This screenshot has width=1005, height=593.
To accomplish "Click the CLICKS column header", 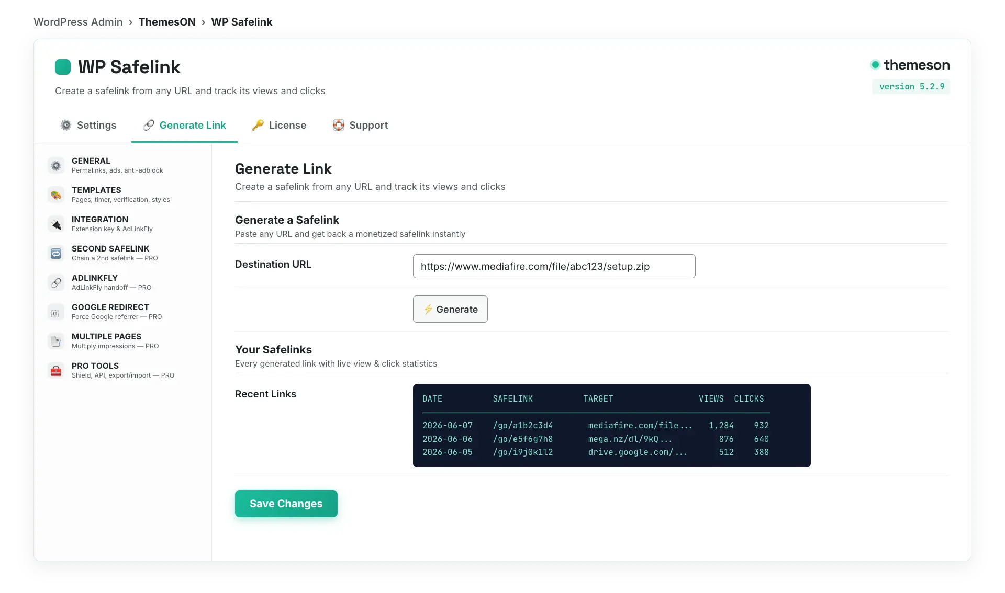I will pyautogui.click(x=749, y=398).
